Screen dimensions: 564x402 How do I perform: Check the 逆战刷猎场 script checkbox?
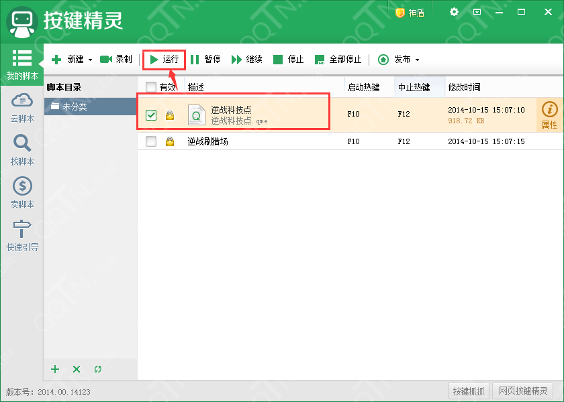tap(150, 141)
